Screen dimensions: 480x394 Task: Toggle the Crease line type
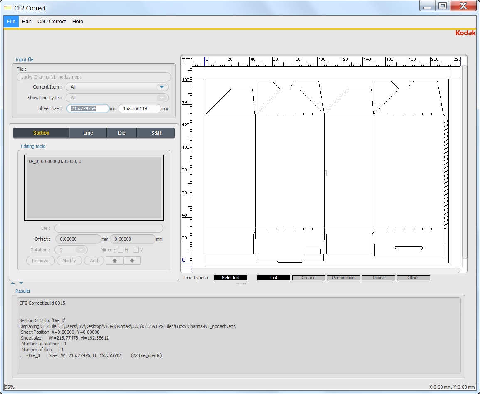point(308,278)
